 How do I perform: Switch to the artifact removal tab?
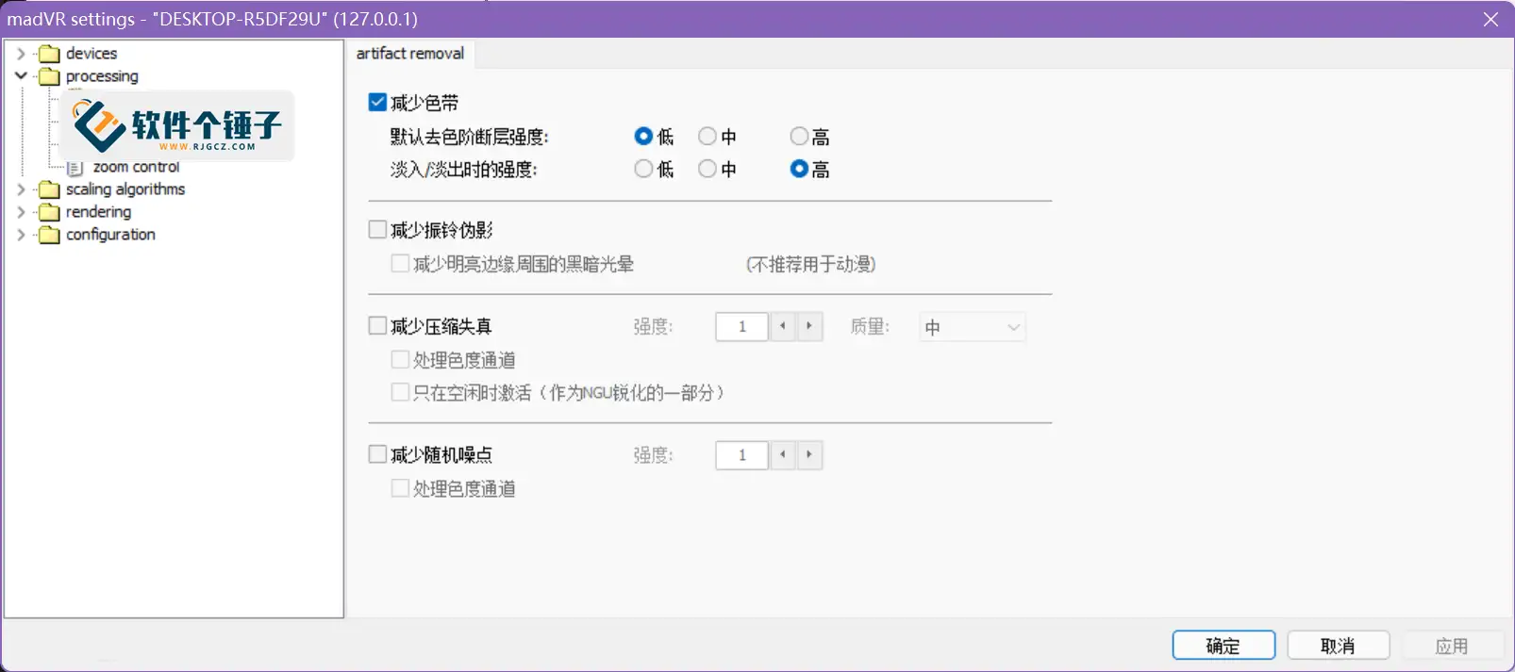pyautogui.click(x=410, y=54)
